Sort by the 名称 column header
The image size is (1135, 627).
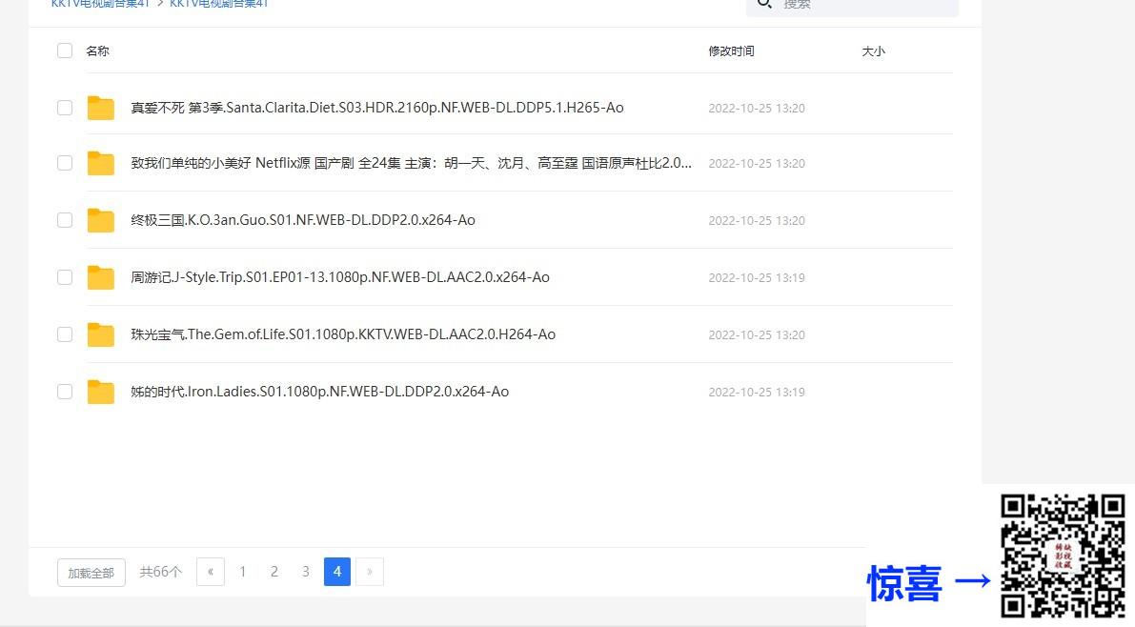tap(98, 51)
